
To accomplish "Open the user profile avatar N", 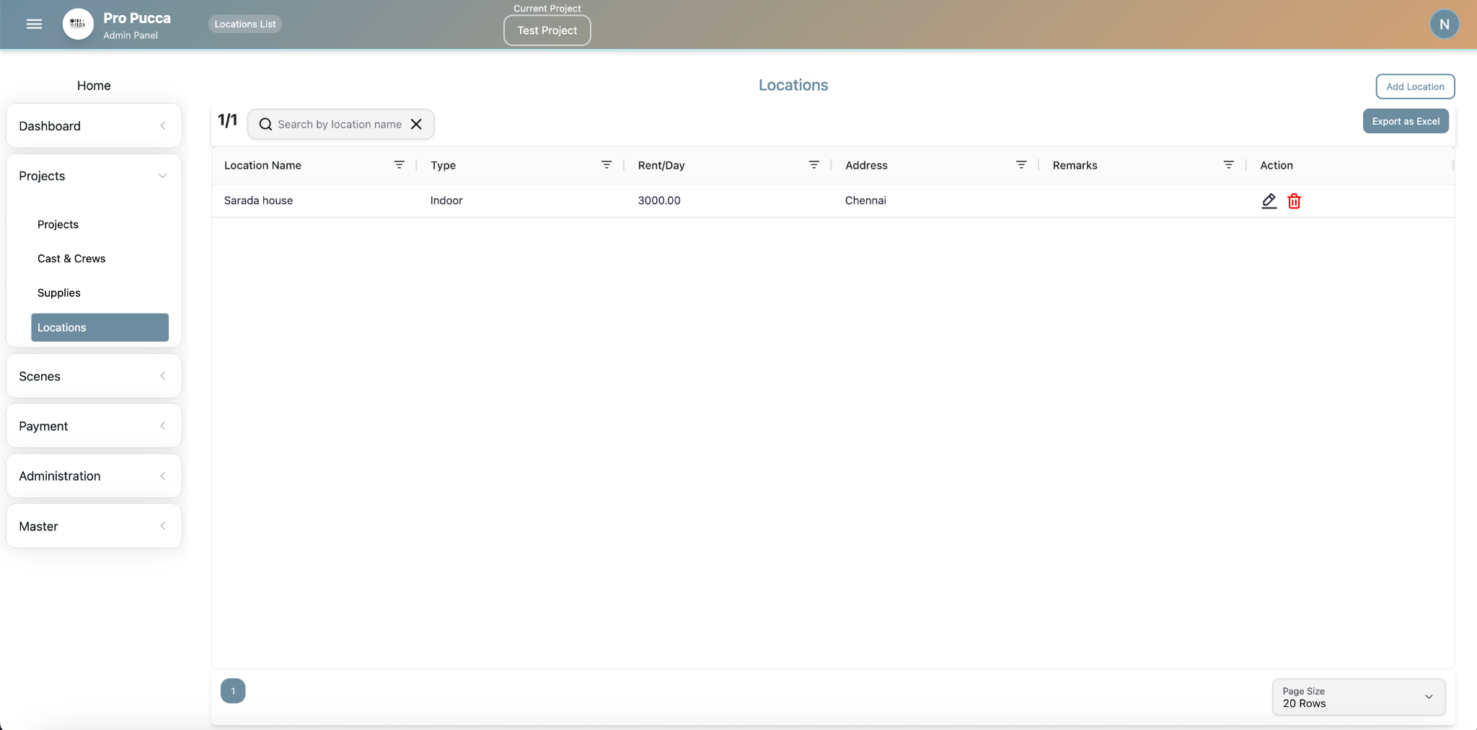I will coord(1444,25).
